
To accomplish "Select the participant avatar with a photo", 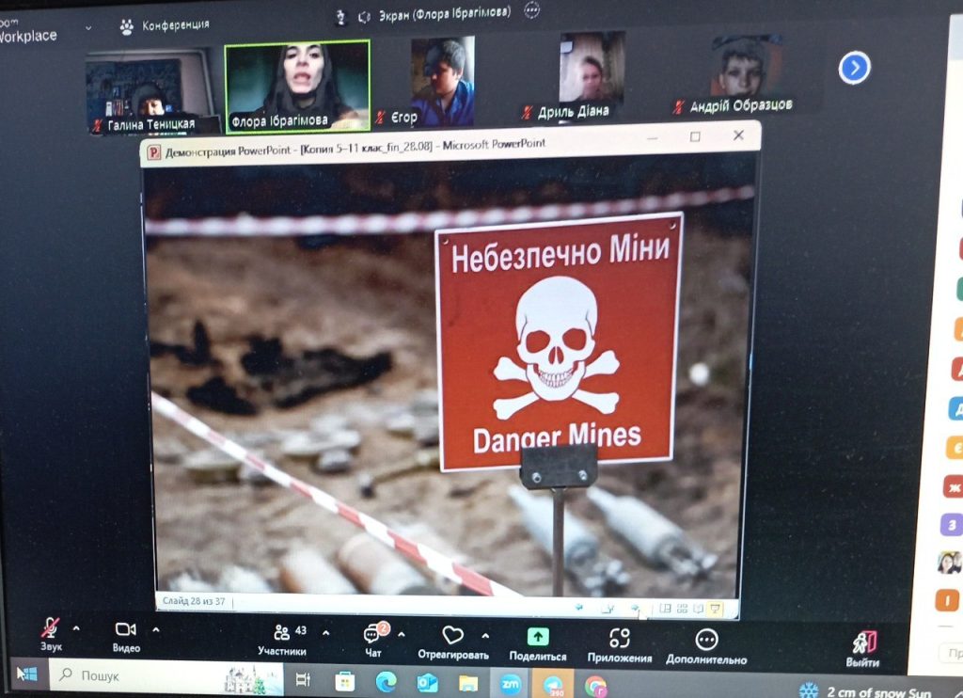I will [x=950, y=563].
